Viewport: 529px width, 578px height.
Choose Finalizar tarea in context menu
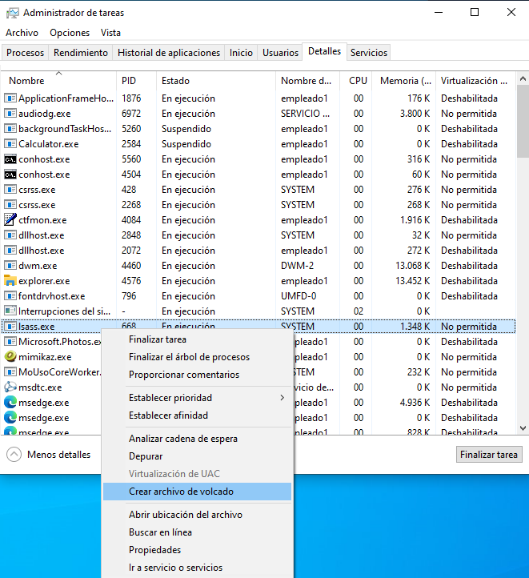click(198, 339)
